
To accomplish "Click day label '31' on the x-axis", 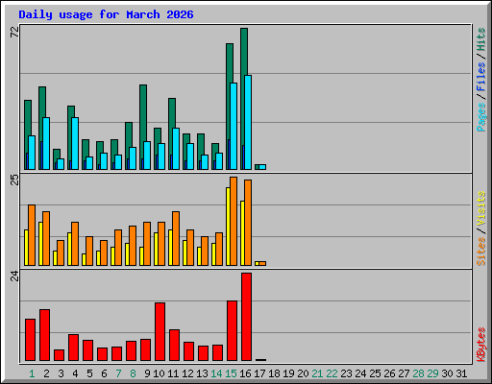I will tap(461, 373).
